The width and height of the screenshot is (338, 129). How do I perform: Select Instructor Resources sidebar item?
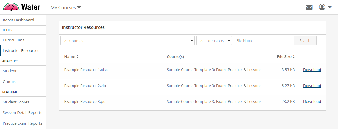coord(21,51)
